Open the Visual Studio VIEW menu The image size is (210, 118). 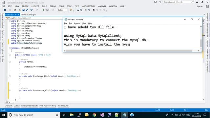click(x=17, y=6)
